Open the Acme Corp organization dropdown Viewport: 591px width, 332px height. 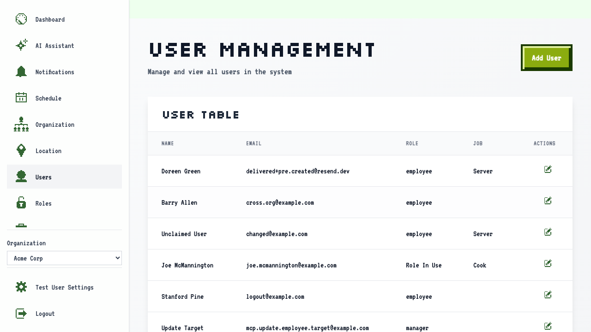(64, 258)
